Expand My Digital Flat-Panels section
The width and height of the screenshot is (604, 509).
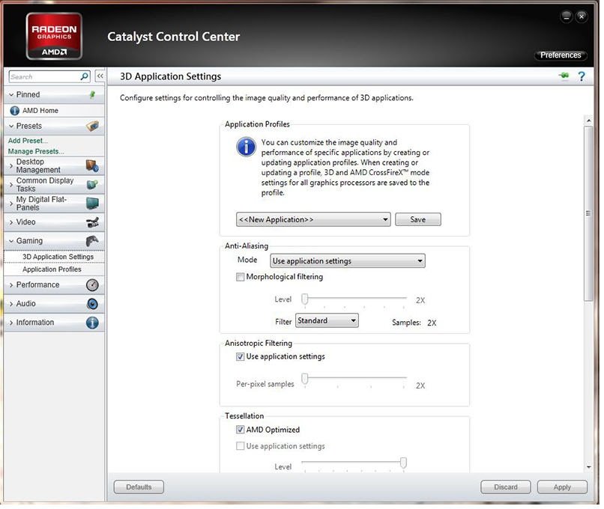[x=11, y=204]
